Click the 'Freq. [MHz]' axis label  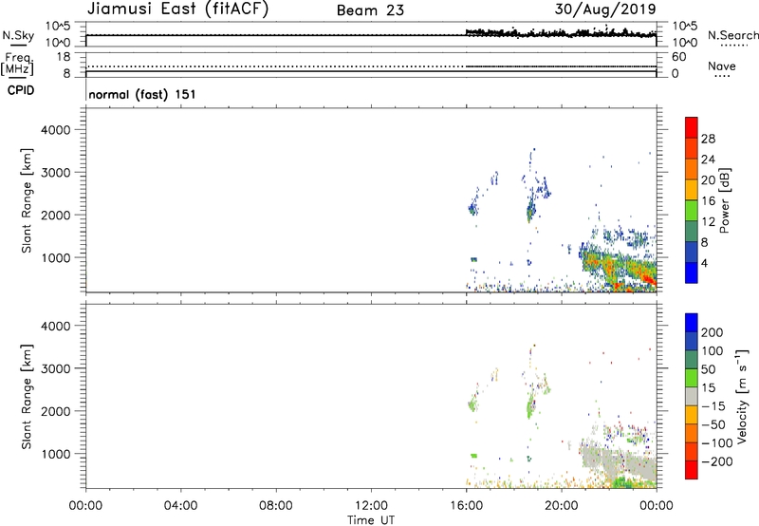pyautogui.click(x=17, y=65)
